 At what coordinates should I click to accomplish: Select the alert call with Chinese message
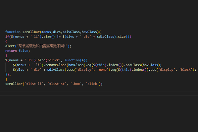(38, 46)
